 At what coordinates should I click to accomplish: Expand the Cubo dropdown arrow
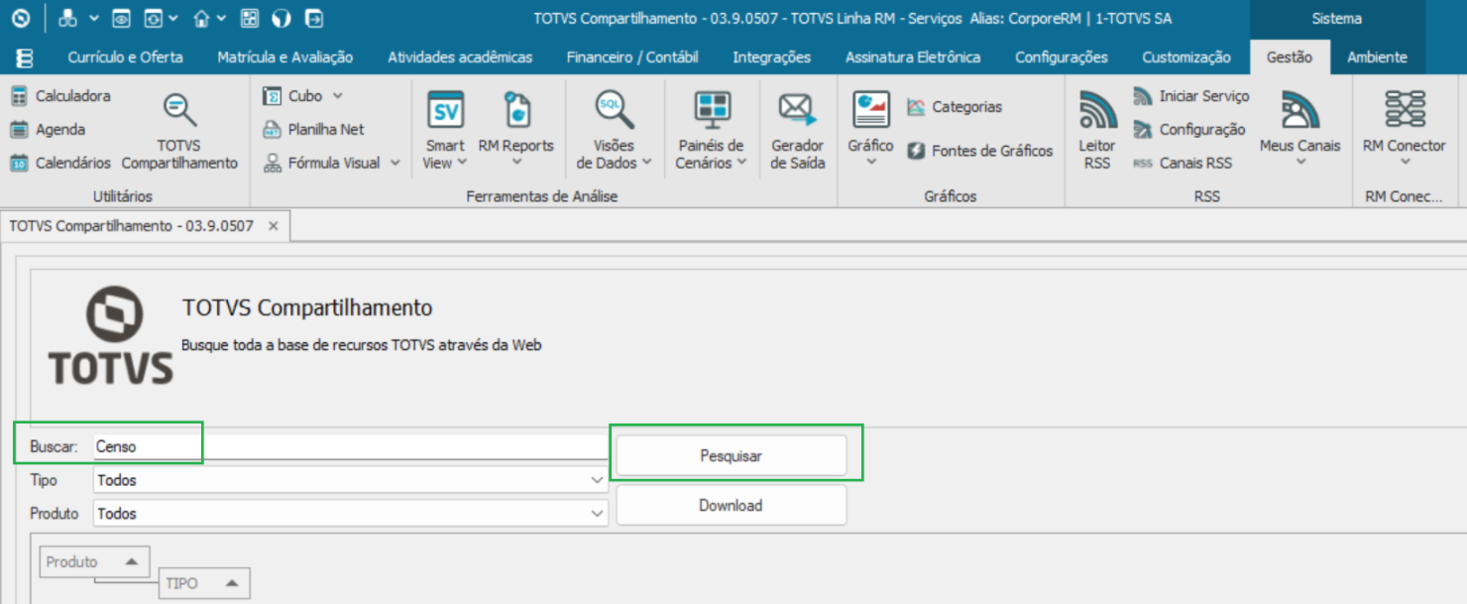(x=337, y=96)
